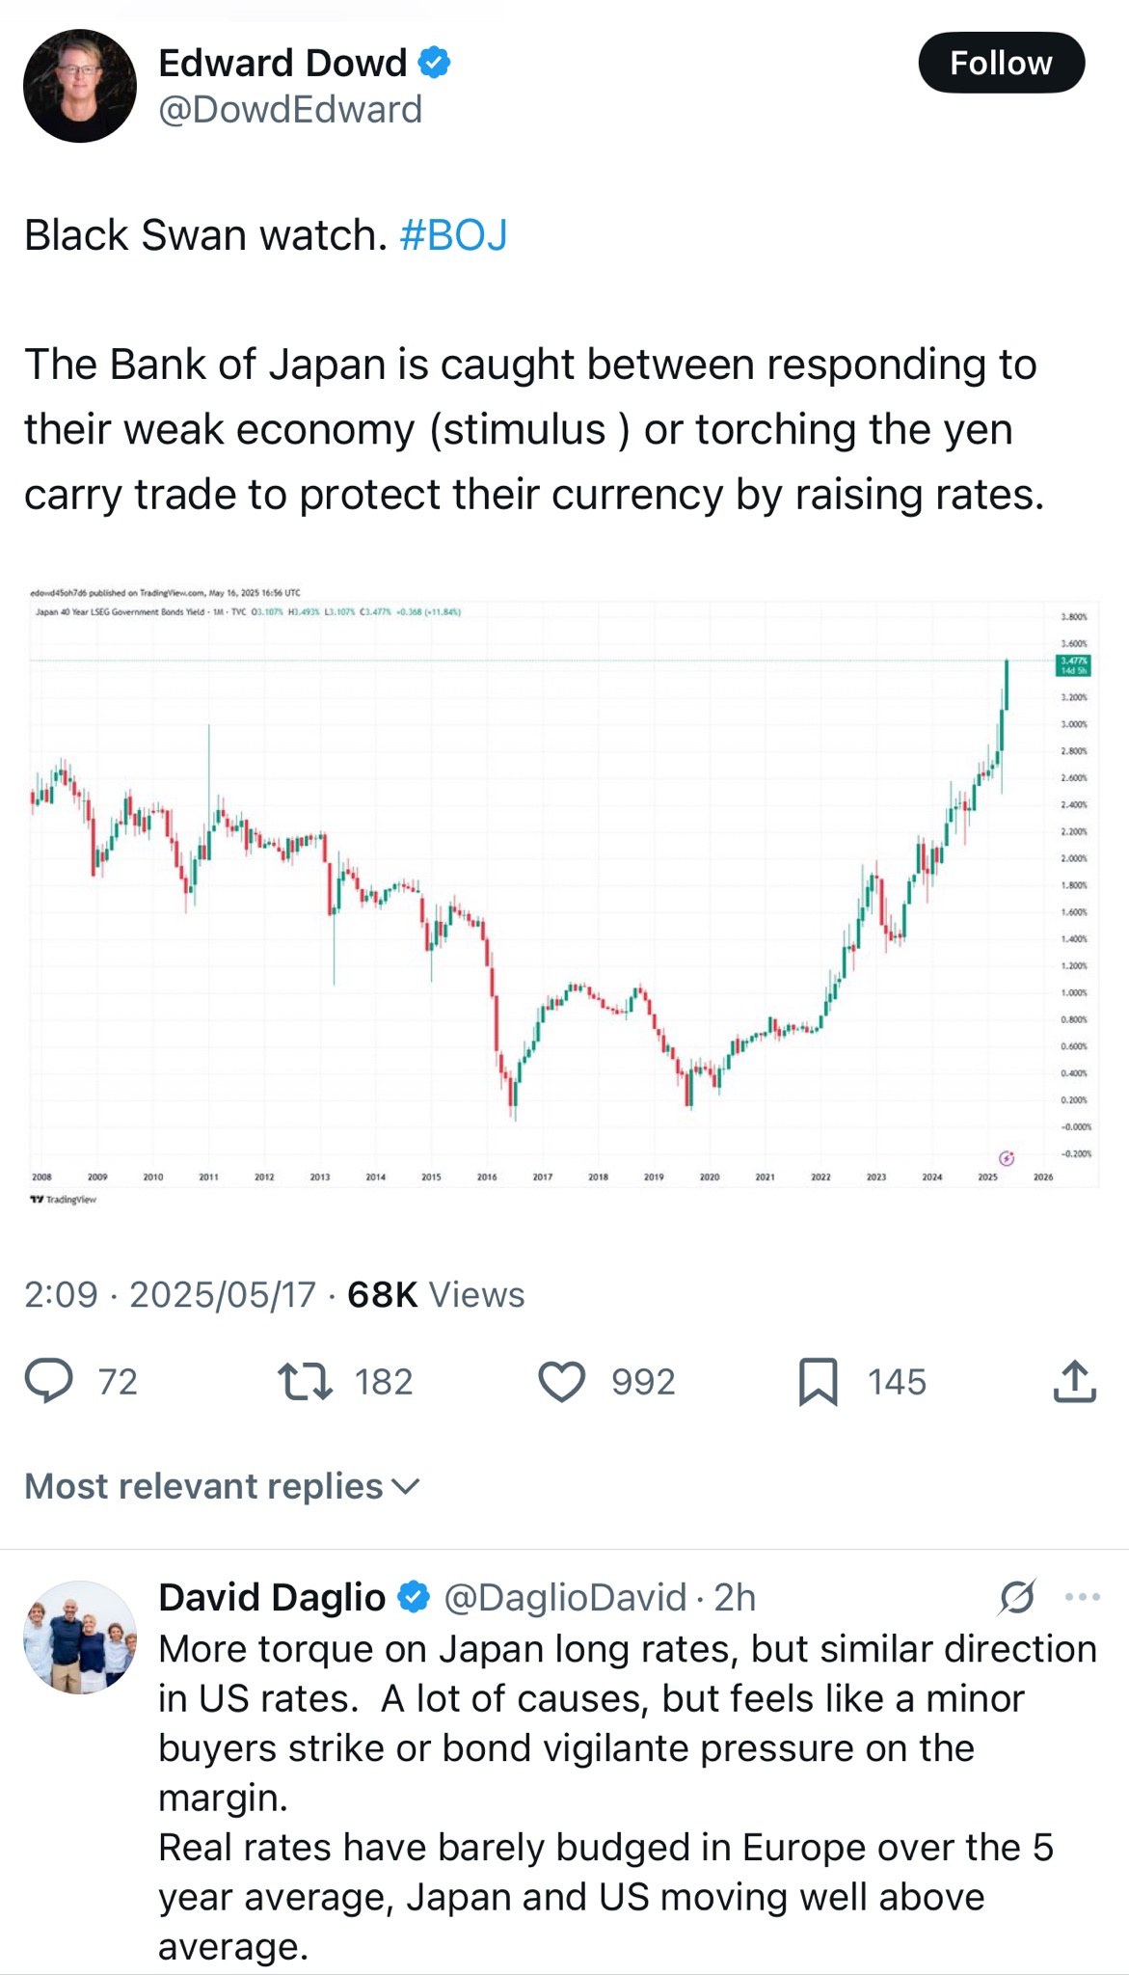Bookmark this tweet
1129x1975 pixels.
818,1381
